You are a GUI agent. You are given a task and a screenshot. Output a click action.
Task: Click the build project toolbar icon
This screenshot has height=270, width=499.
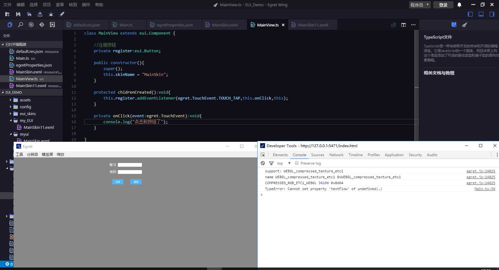(x=40, y=14)
